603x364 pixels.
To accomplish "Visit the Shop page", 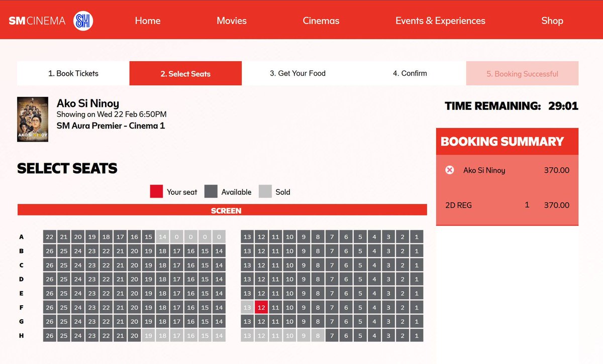I will coord(552,21).
